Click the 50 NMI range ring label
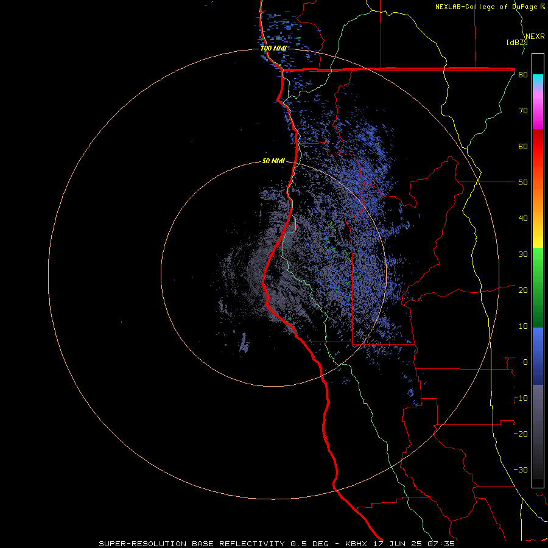This screenshot has width=548, height=548. coord(273,161)
